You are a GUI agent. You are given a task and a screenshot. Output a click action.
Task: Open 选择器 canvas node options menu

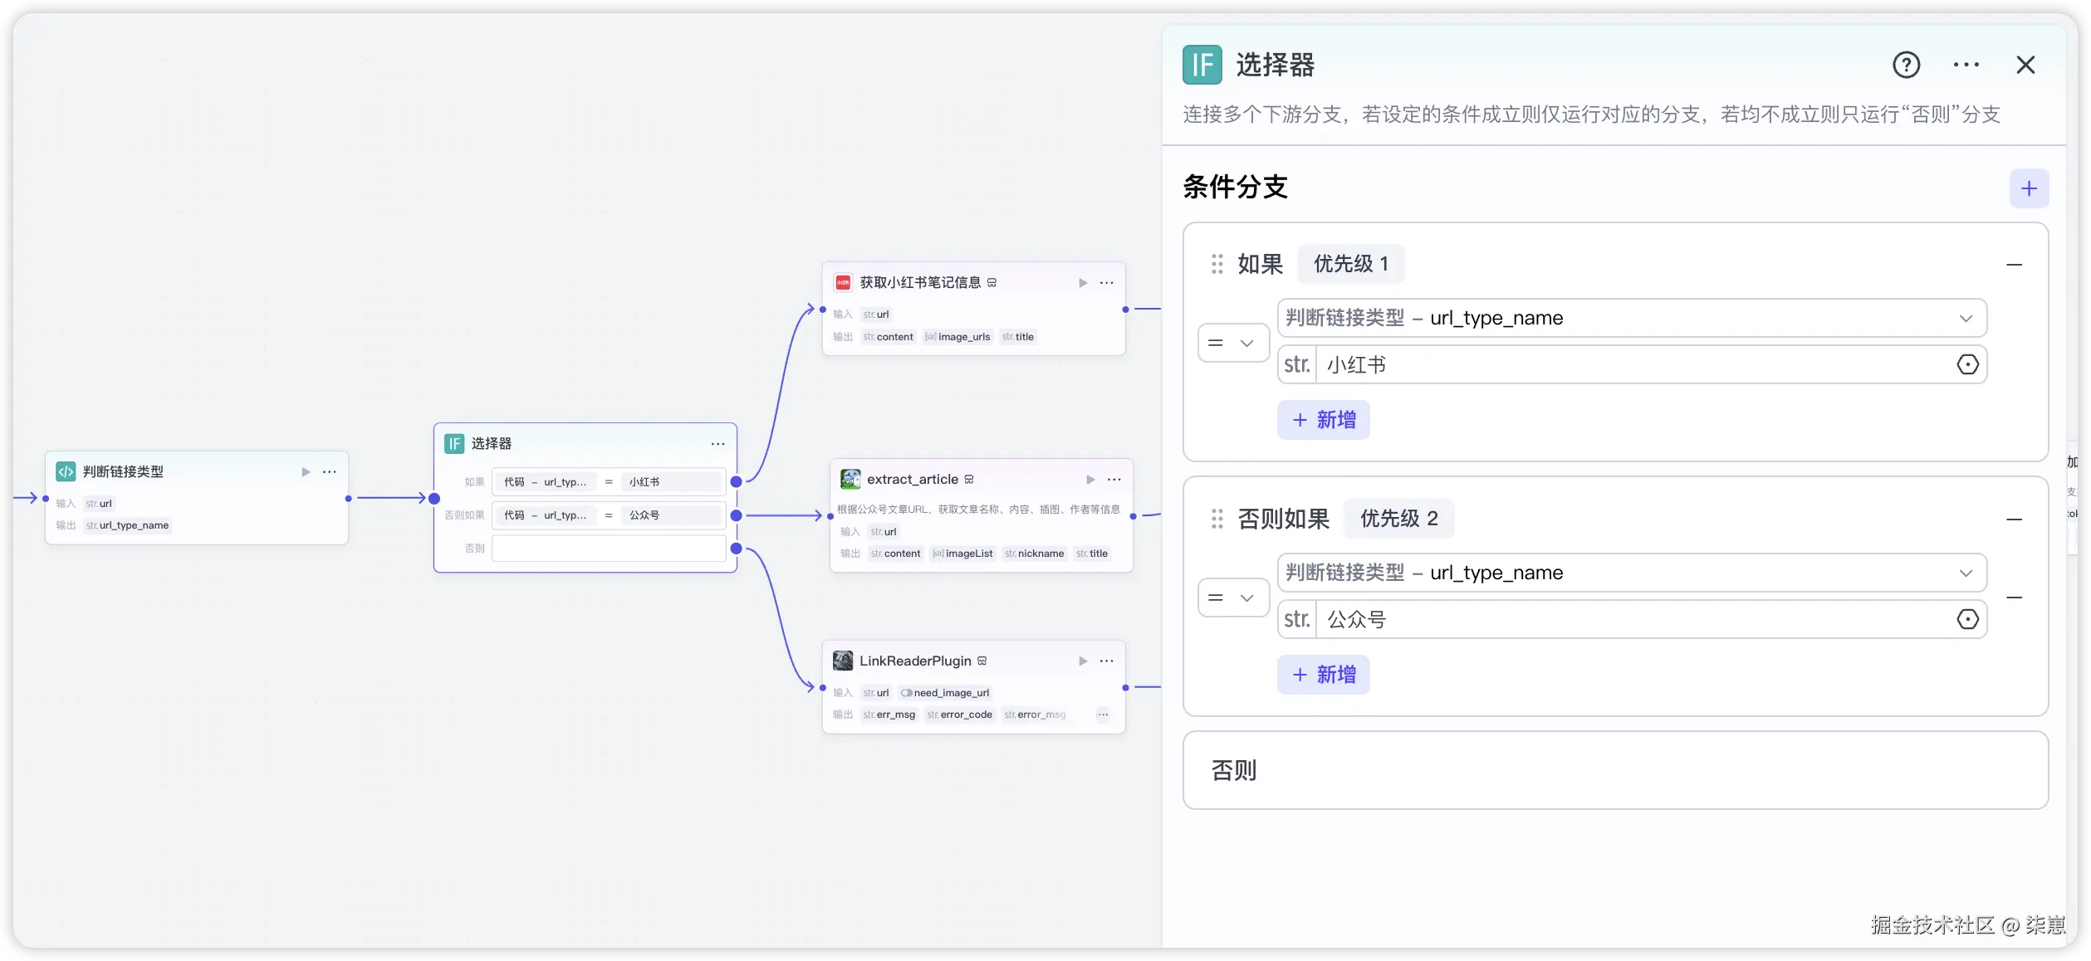pos(717,444)
